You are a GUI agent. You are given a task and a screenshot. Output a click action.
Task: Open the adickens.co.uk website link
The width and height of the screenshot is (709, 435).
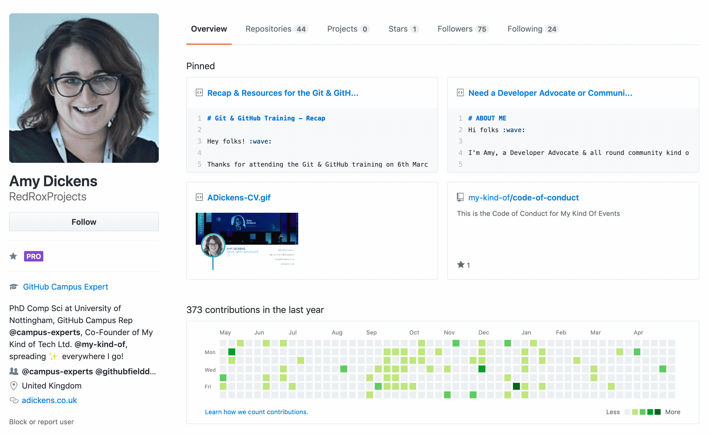click(49, 400)
